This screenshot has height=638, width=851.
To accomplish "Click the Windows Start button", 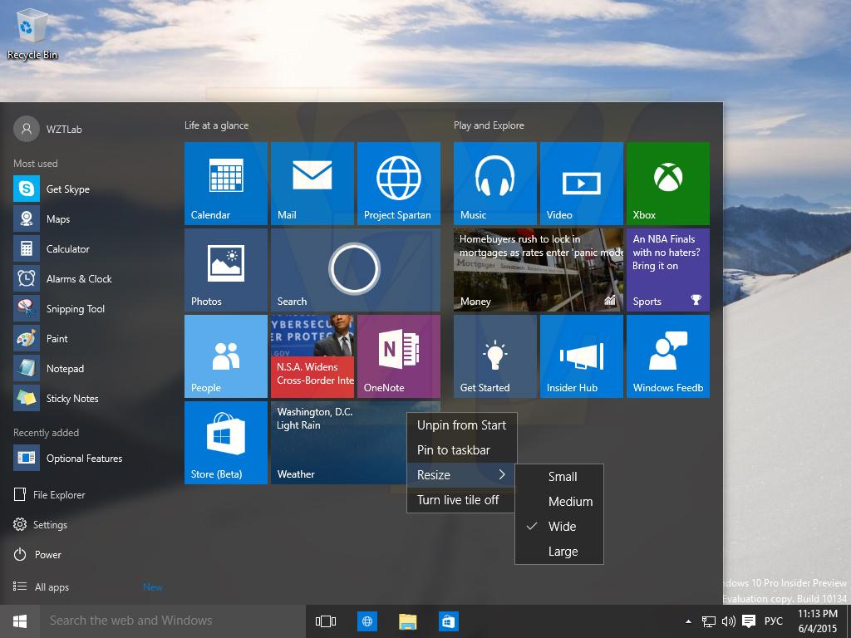I will [x=20, y=621].
